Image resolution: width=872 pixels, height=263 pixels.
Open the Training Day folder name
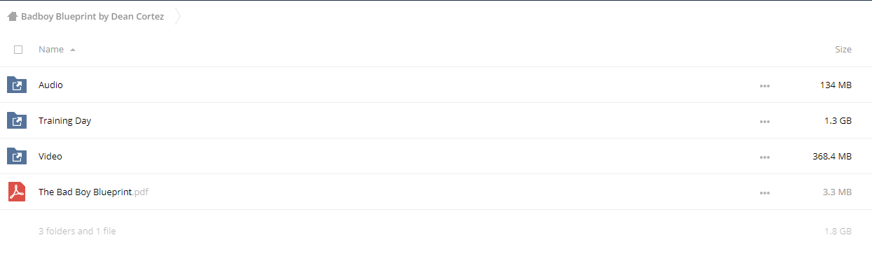[64, 121]
